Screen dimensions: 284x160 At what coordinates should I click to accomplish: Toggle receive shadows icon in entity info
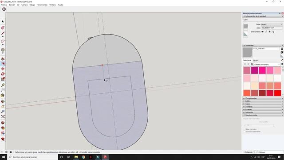click(x=269, y=32)
